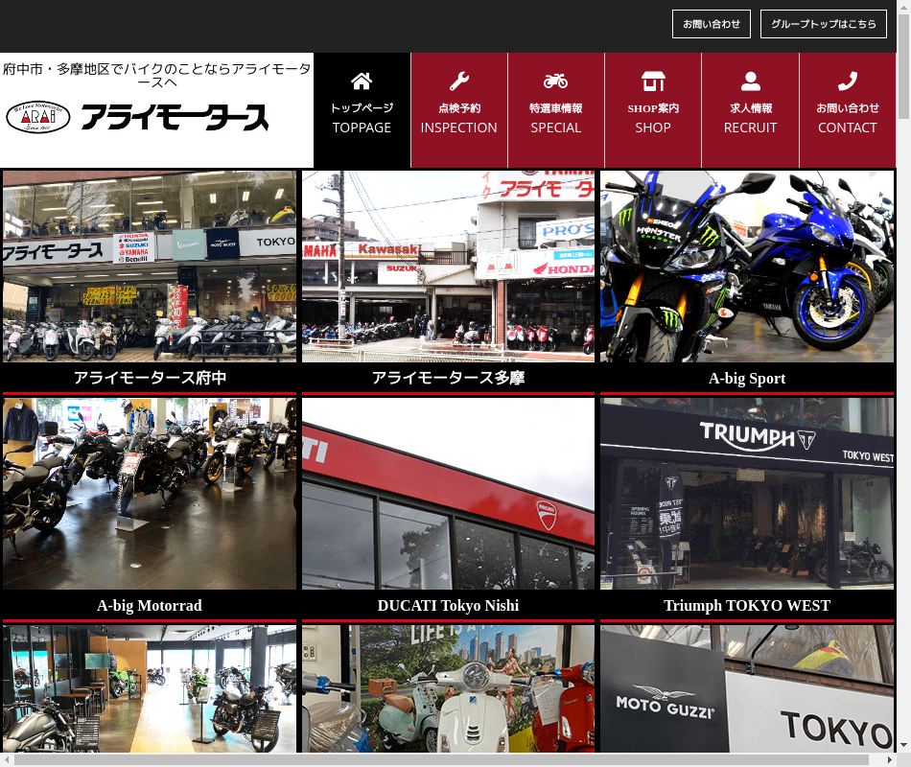Select the Fuchu storefront photo
Screen dimensions: 911x767
point(150,267)
